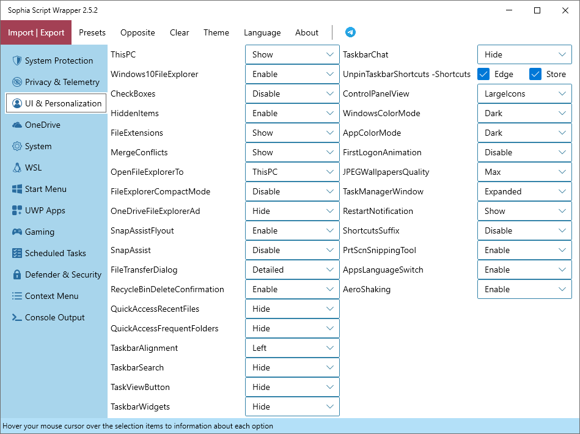Click the OneDrive cloud icon
The height and width of the screenshot is (434, 580).
pos(17,125)
